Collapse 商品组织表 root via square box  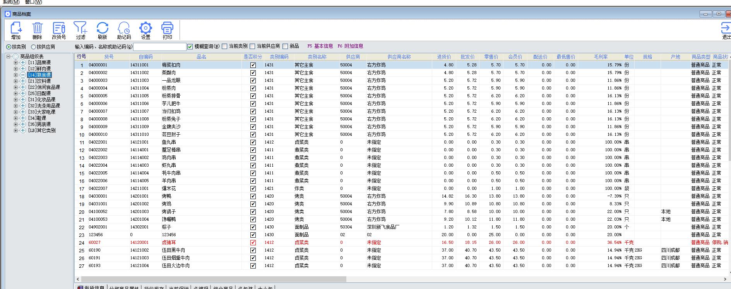click(x=9, y=56)
